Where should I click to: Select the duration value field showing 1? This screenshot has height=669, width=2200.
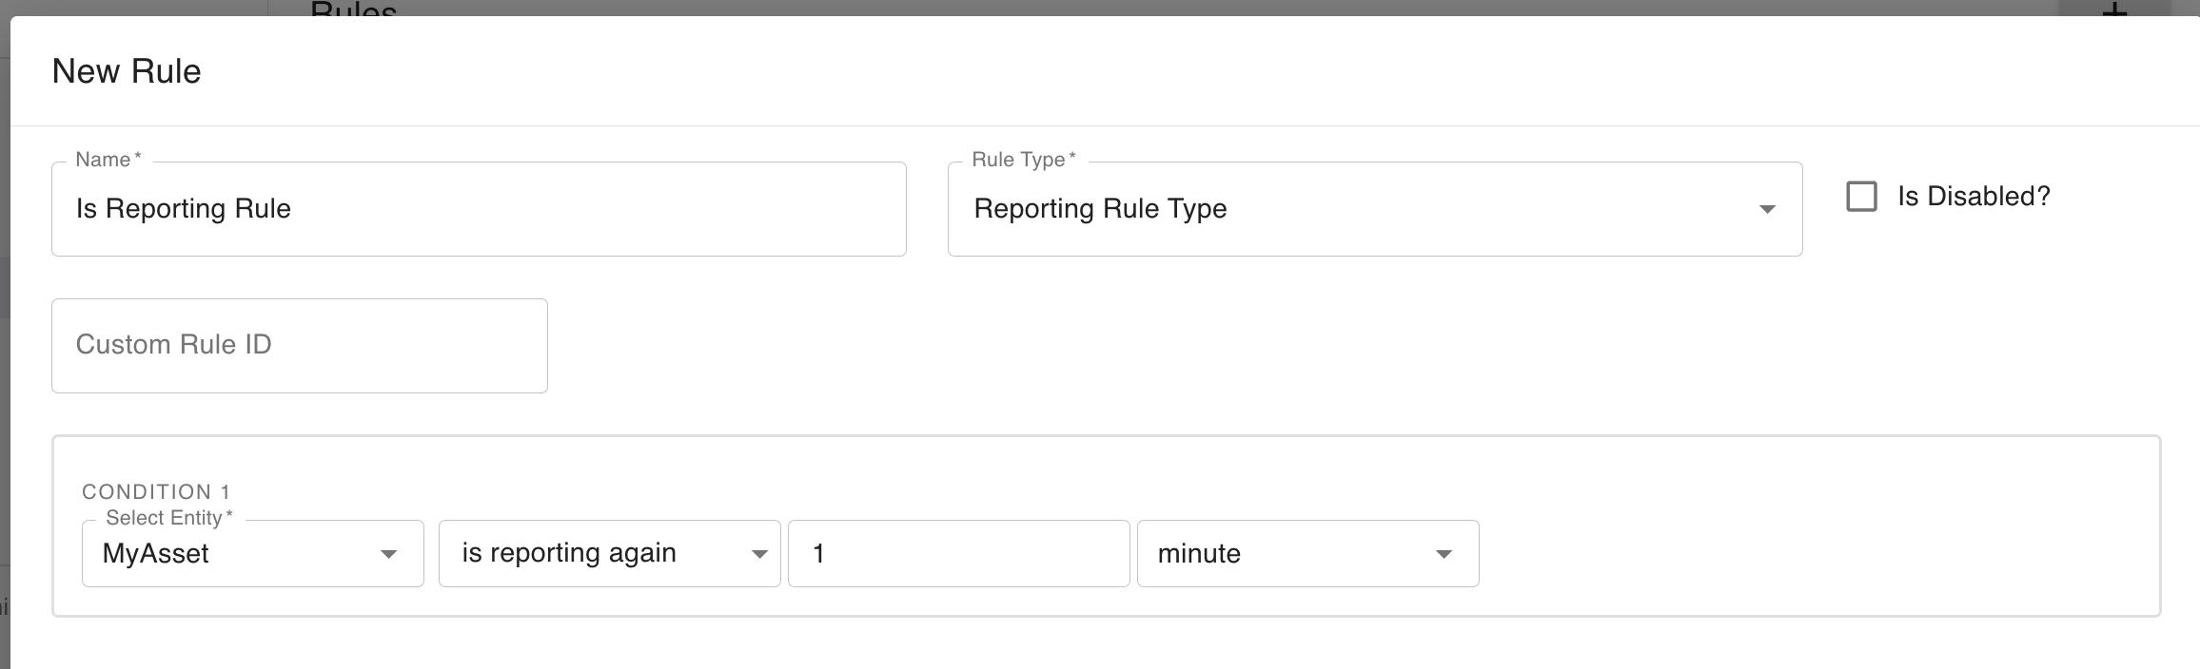pos(957,554)
